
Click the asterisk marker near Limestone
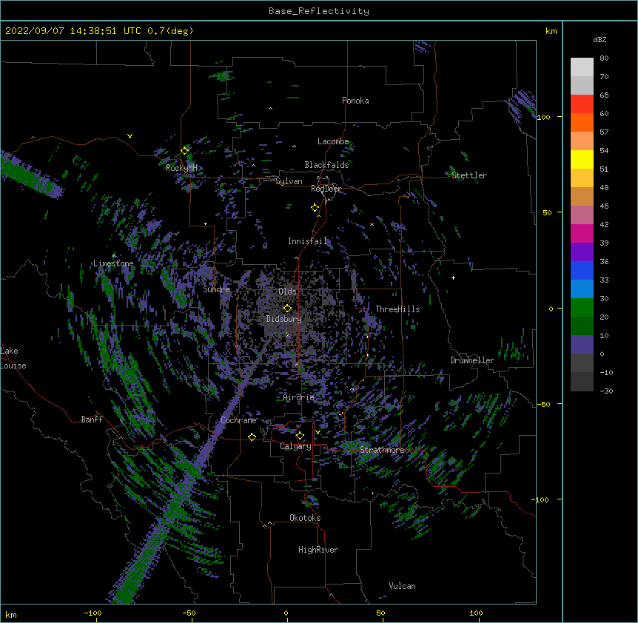click(114, 256)
